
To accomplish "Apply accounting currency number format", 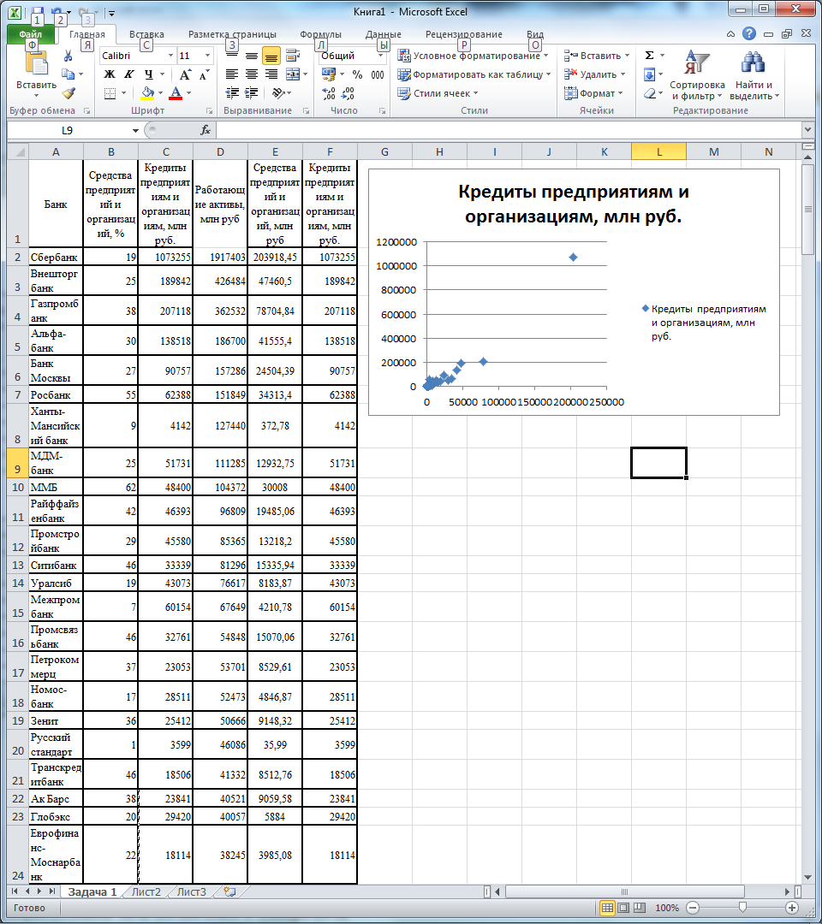I will coord(329,74).
